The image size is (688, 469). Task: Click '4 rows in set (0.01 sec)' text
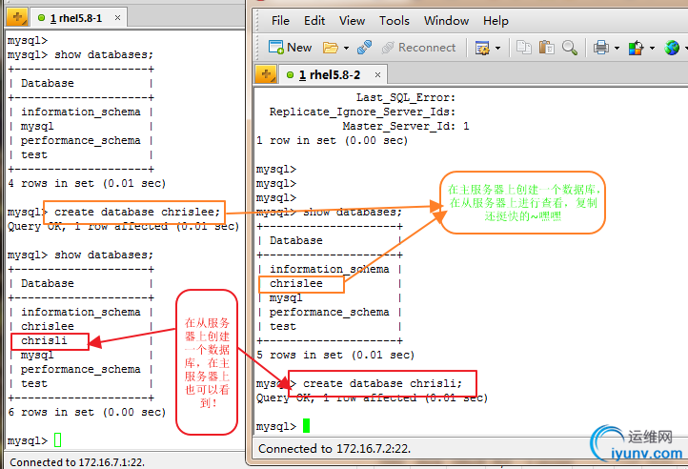(87, 183)
